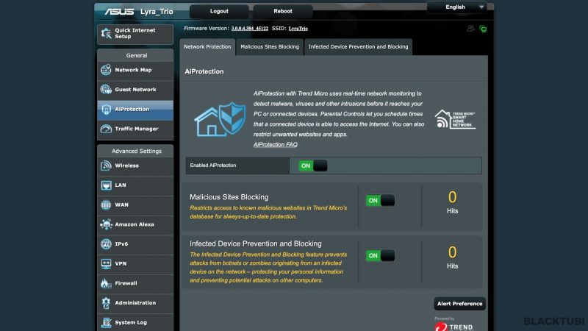
Task: Click the Administration icon
Action: (x=106, y=303)
